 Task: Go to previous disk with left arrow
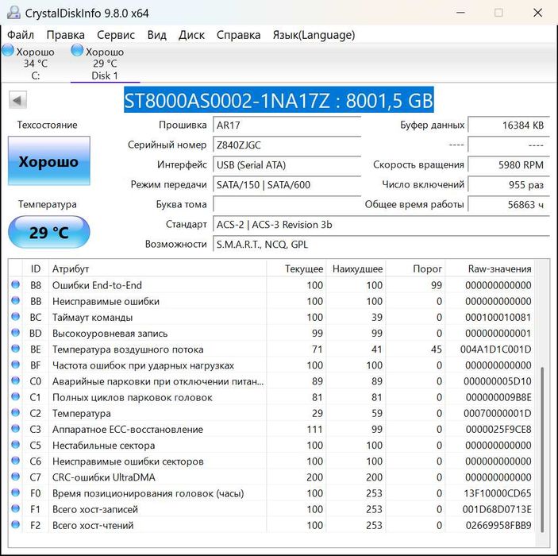pos(17,100)
